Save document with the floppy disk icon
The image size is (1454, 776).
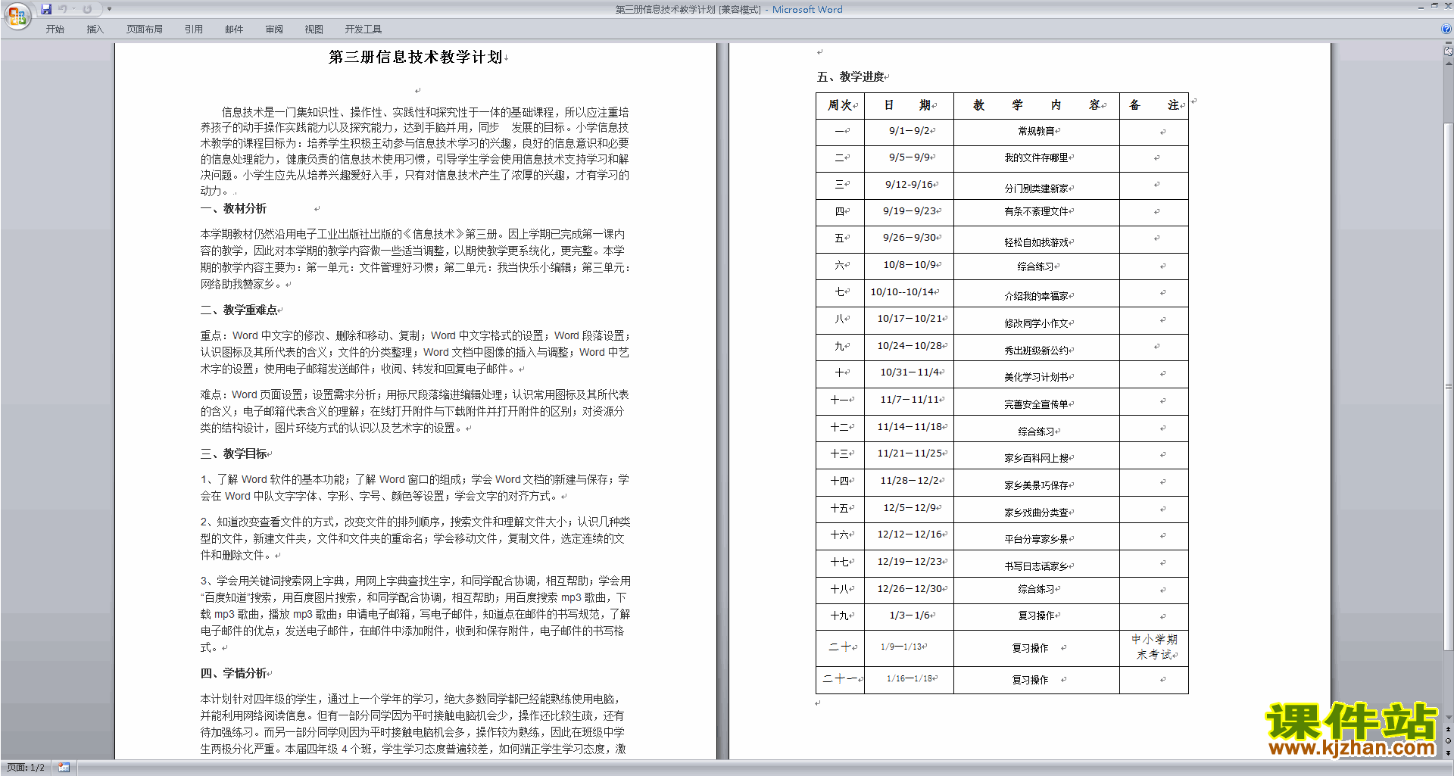pos(46,9)
